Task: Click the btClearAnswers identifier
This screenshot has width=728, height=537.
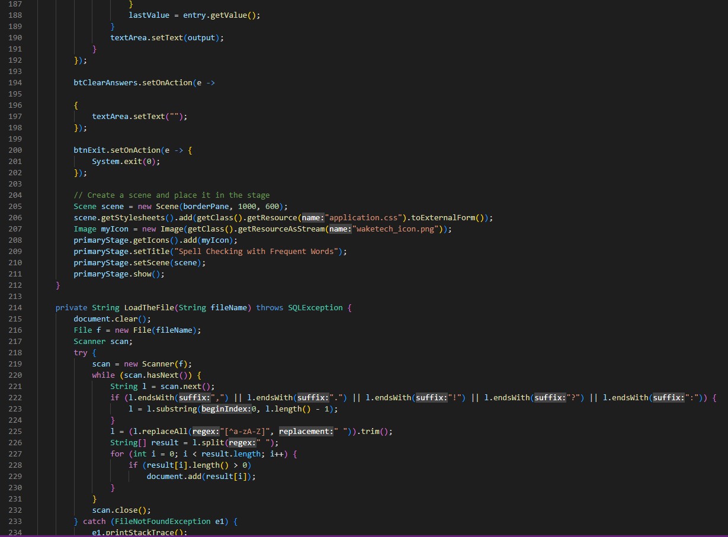Action: click(x=105, y=83)
